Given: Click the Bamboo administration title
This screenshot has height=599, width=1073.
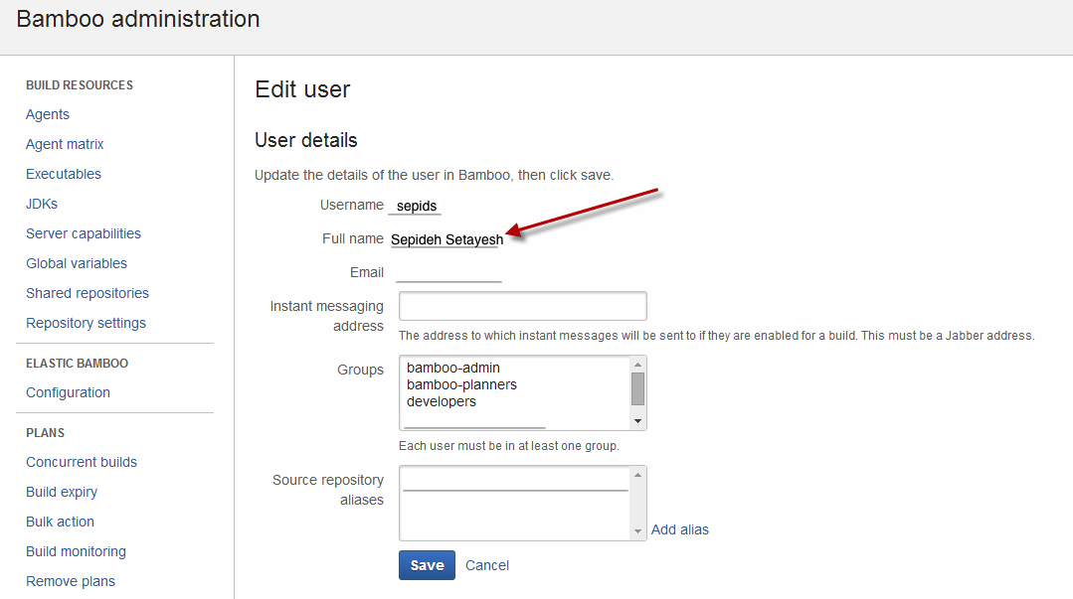Looking at the screenshot, I should (138, 19).
